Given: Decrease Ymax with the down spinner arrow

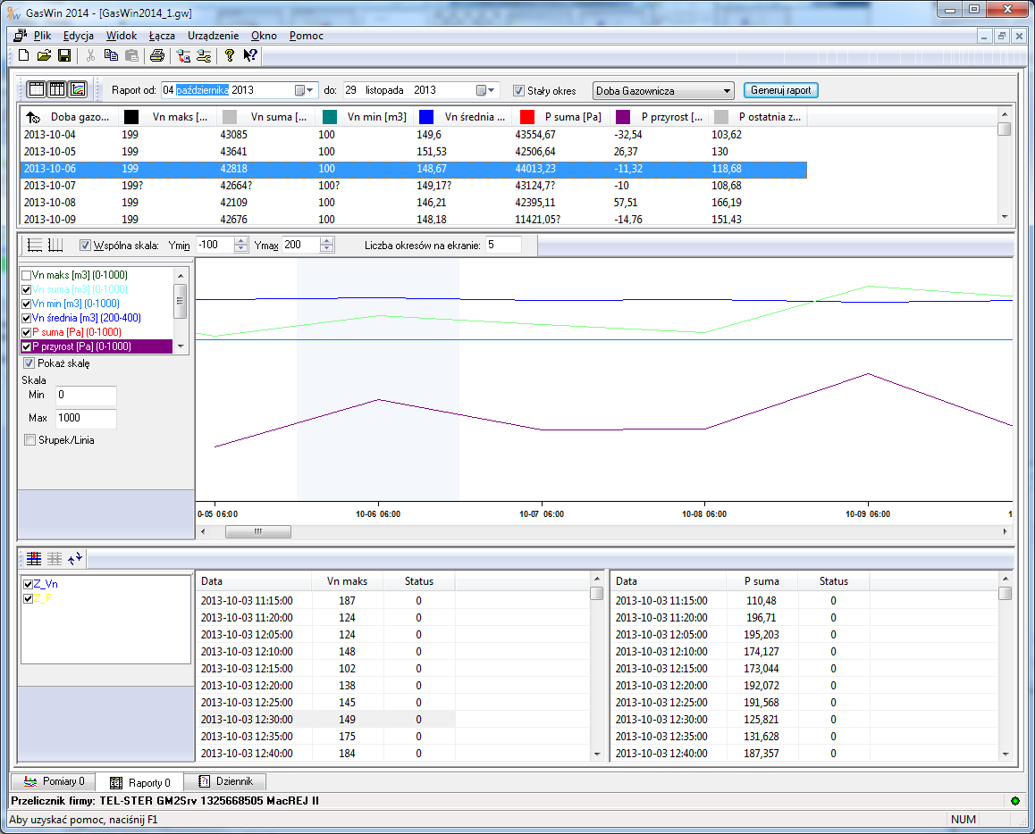Looking at the screenshot, I should [x=327, y=249].
